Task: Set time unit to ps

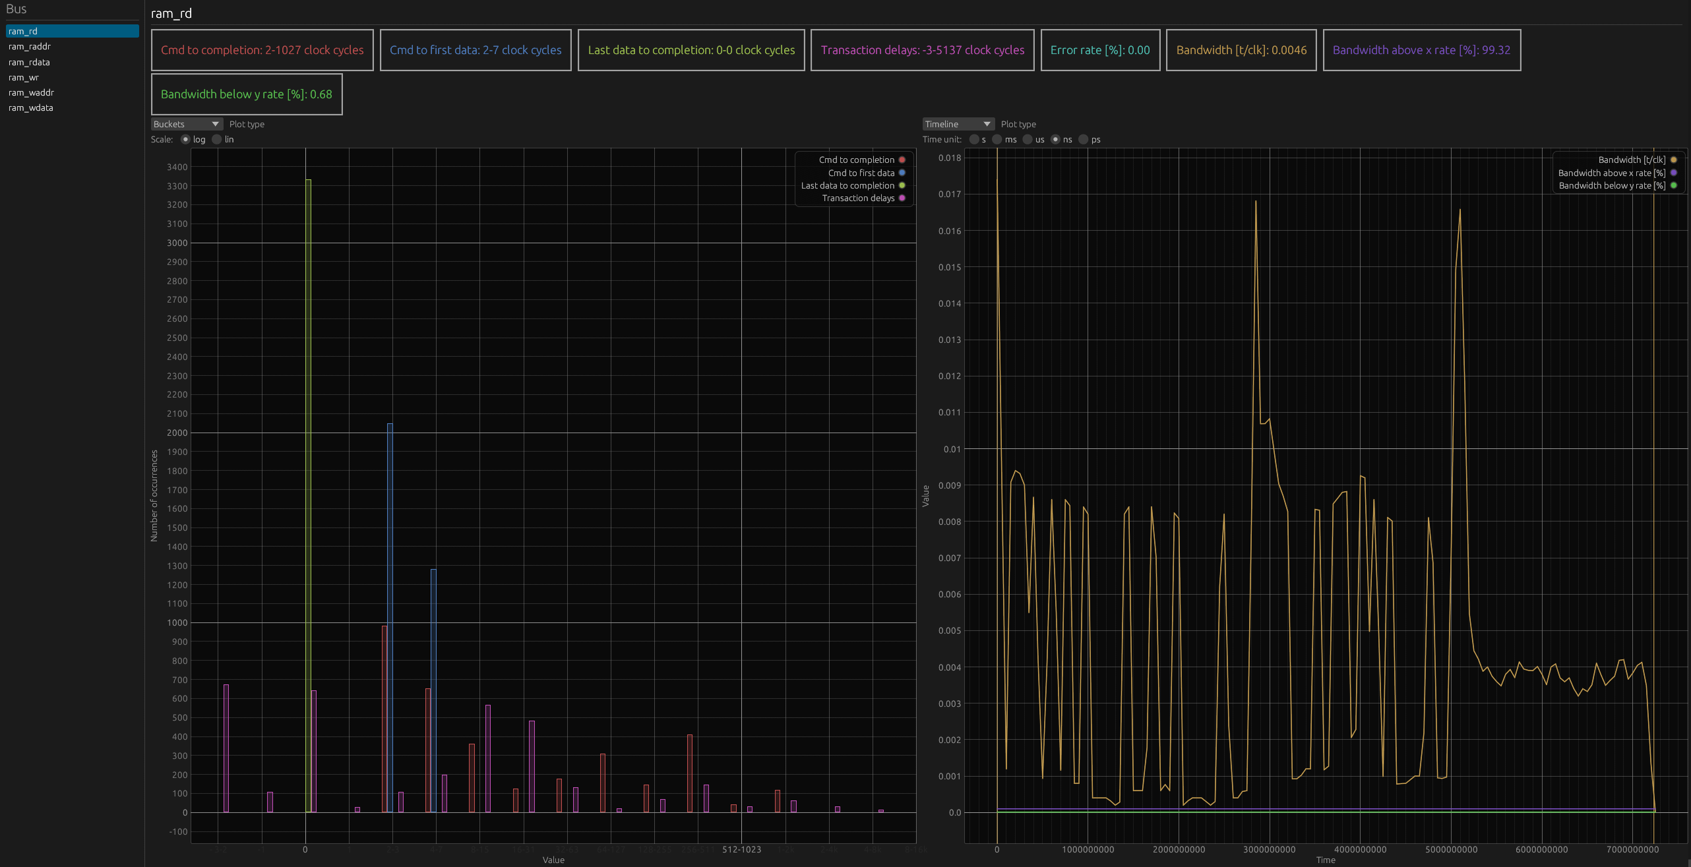Action: [1083, 139]
